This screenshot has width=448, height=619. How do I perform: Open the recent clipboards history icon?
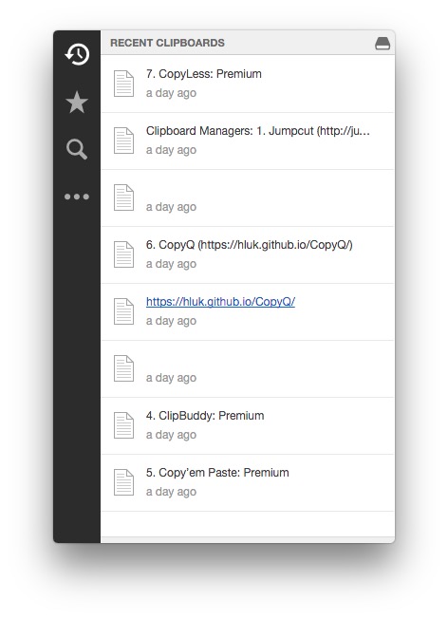click(77, 54)
